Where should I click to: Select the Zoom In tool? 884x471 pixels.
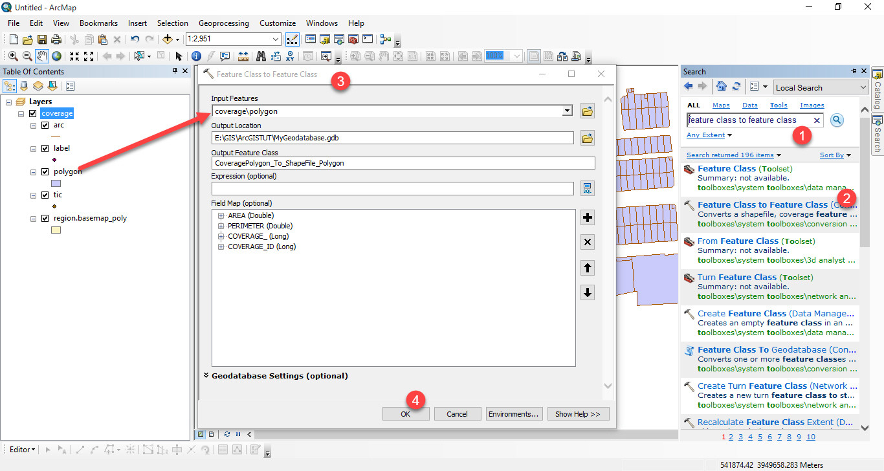[x=13, y=56]
